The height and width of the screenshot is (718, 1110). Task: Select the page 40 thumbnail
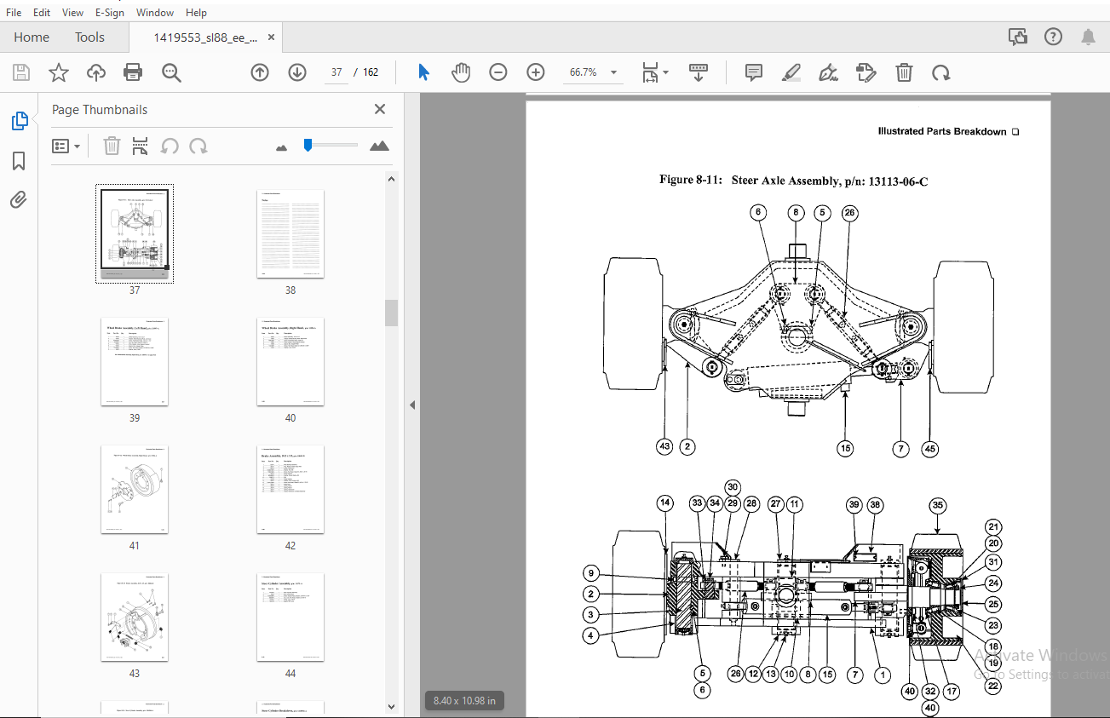click(x=290, y=362)
